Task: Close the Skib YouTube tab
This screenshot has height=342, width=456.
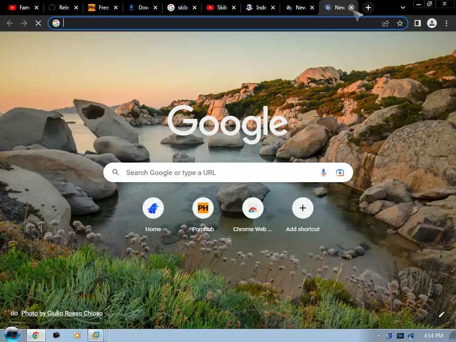Action: click(233, 8)
